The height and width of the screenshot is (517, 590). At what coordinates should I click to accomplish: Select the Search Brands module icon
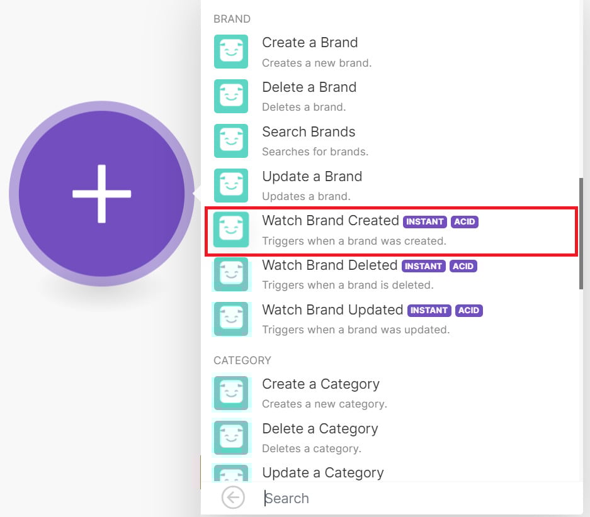[231, 140]
